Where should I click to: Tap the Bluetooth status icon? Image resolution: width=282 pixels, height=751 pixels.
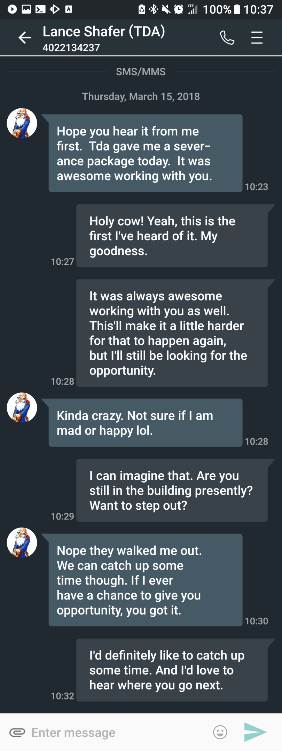click(153, 9)
